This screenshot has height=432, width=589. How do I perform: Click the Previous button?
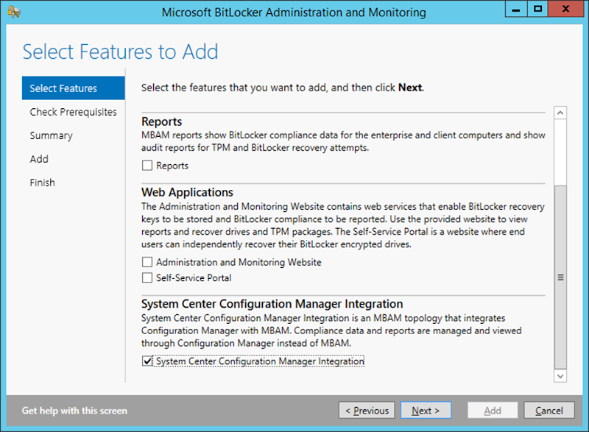pyautogui.click(x=367, y=410)
